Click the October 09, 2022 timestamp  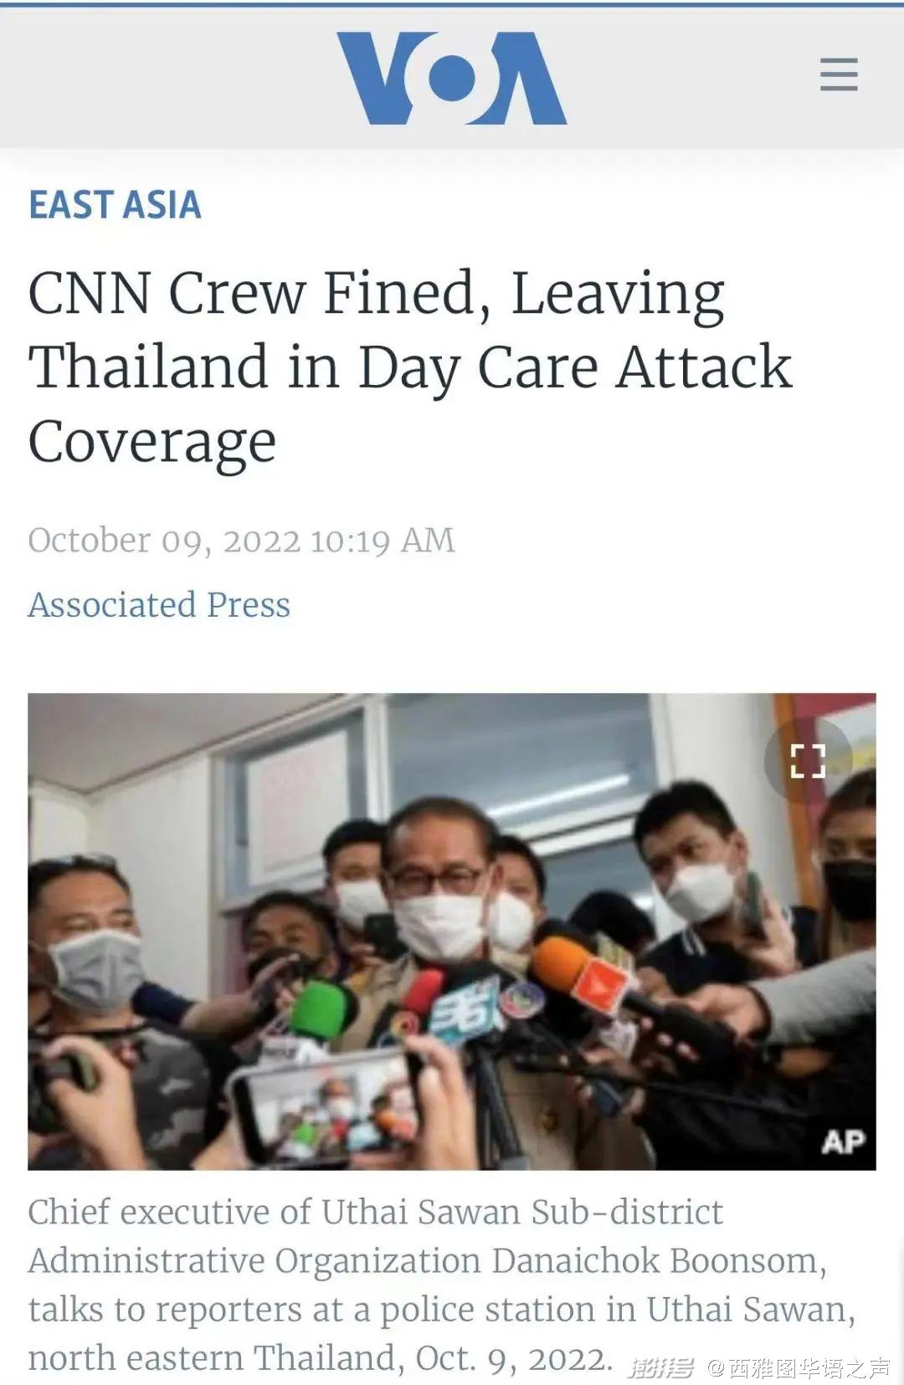(241, 541)
